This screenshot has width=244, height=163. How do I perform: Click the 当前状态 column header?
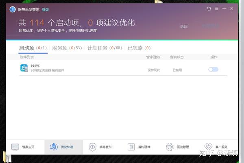click(x=176, y=57)
